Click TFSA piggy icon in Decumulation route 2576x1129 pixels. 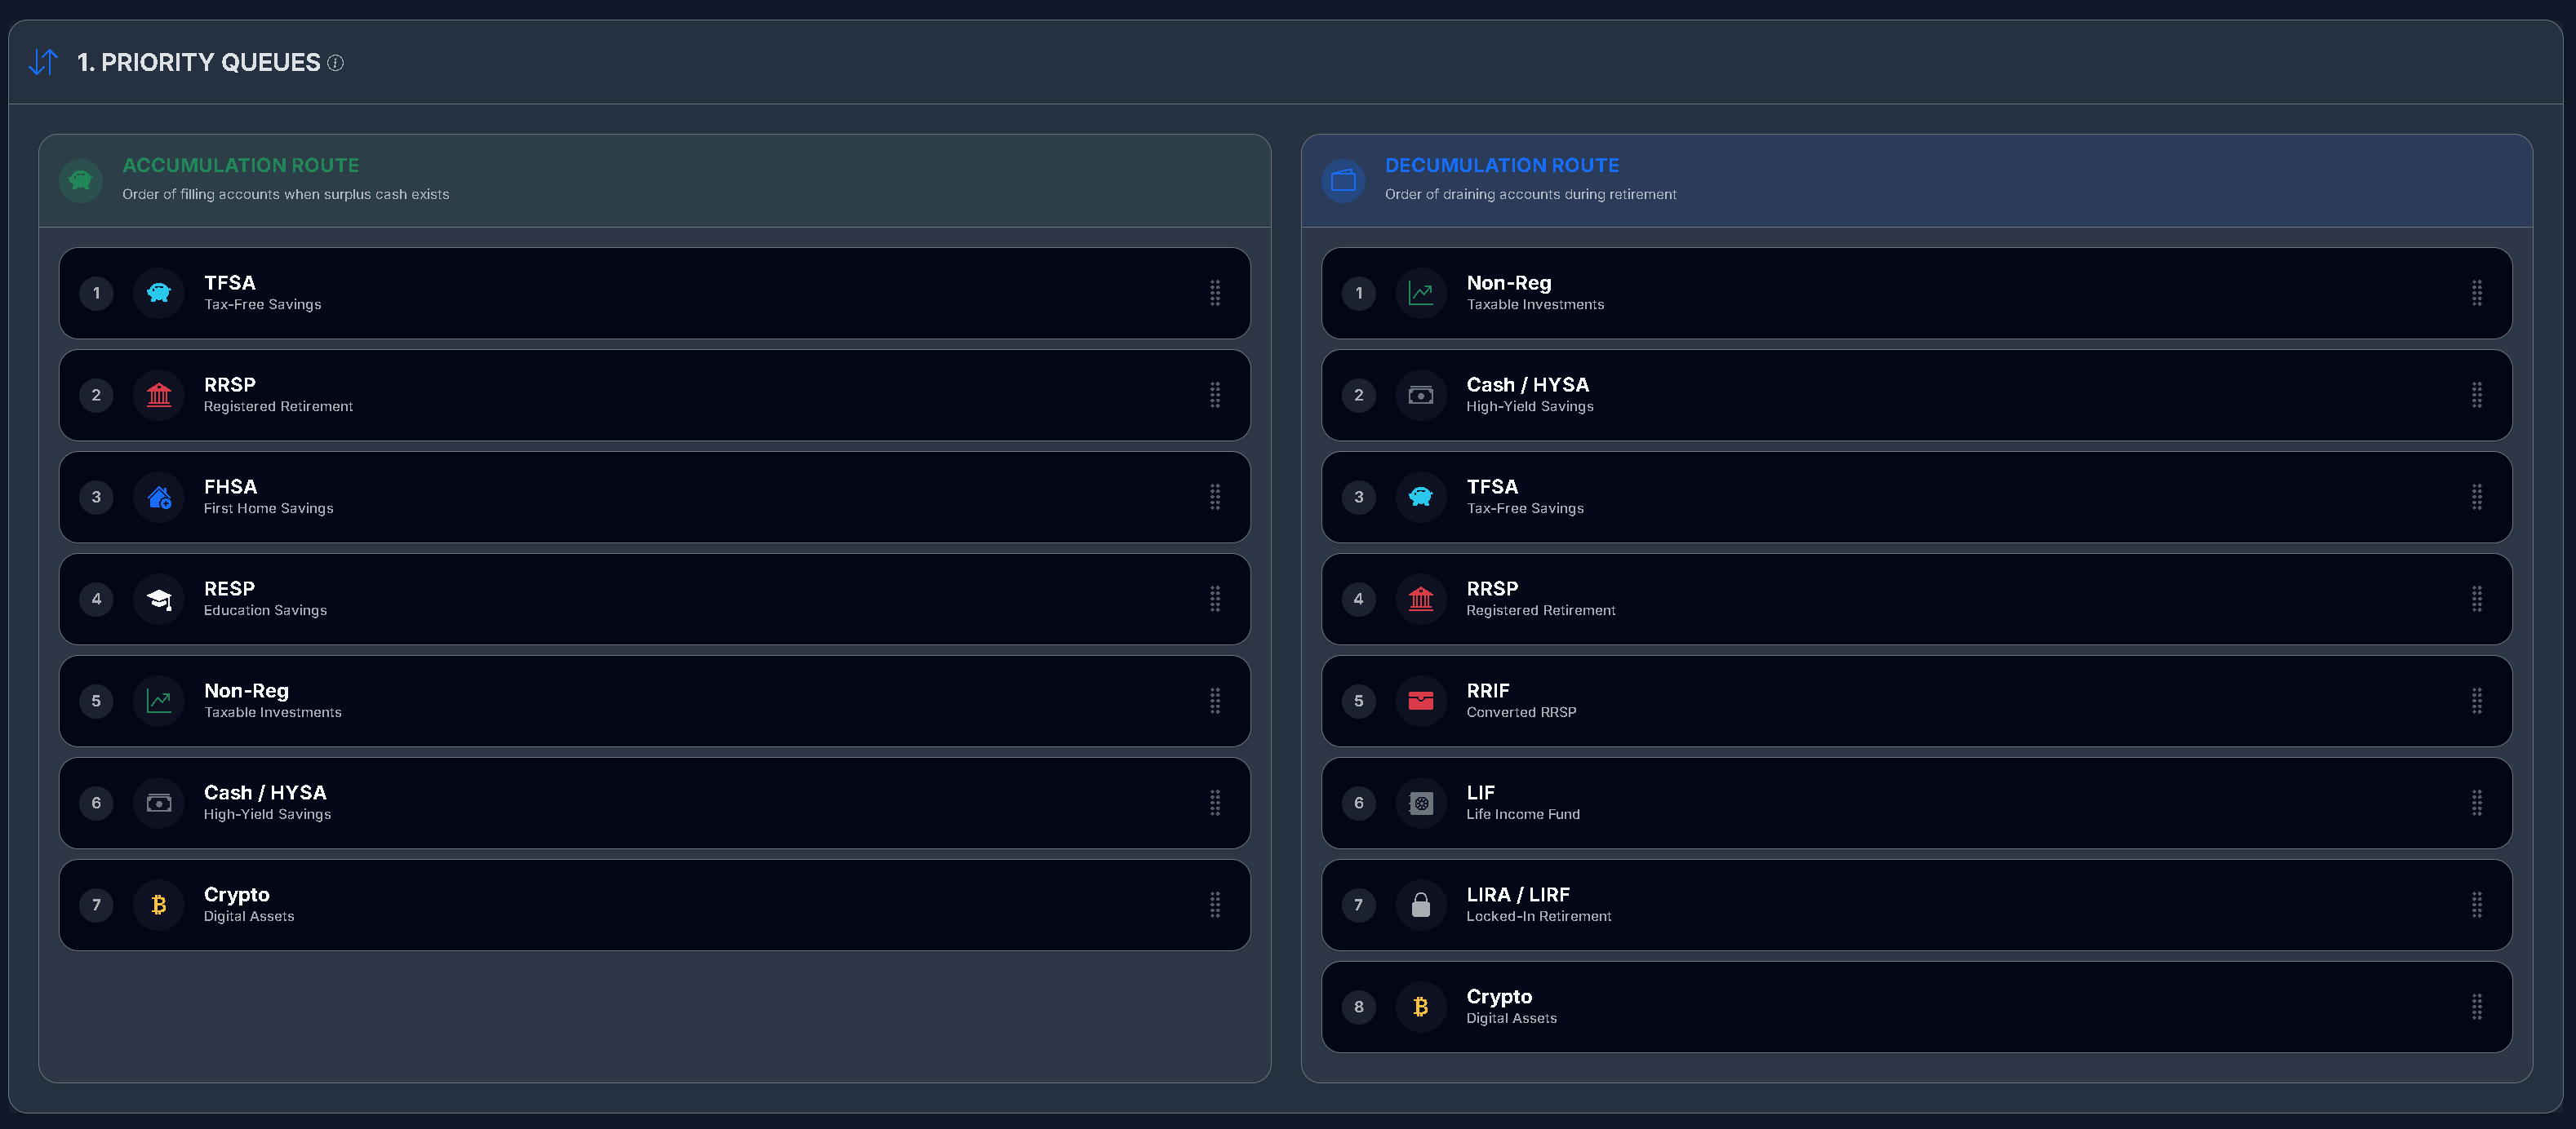1421,497
